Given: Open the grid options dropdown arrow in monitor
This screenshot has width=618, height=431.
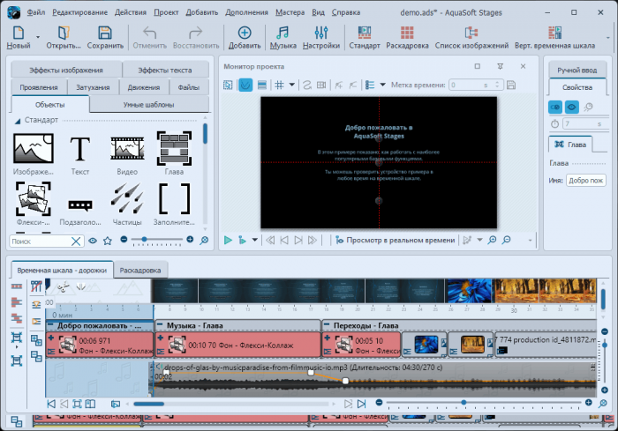Looking at the screenshot, I should point(292,85).
